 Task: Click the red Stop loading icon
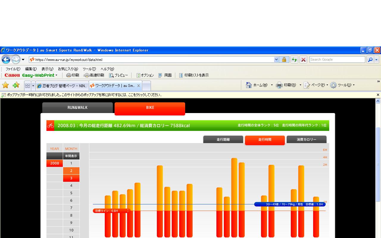(303, 59)
